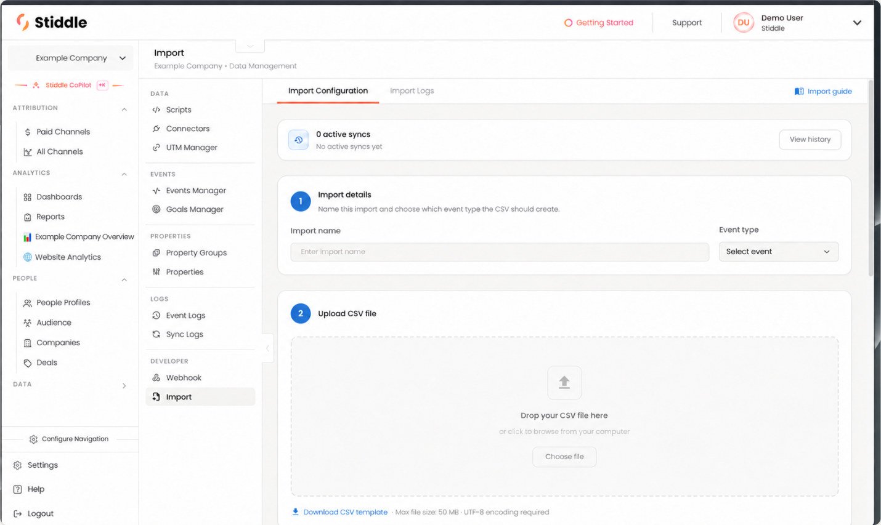Click the upload arrow icon in drop zone
This screenshot has width=881, height=525.
pyautogui.click(x=564, y=383)
